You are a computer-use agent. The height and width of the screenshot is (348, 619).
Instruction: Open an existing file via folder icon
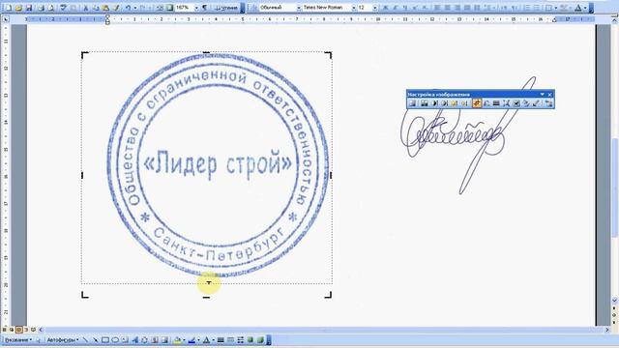(x=18, y=8)
